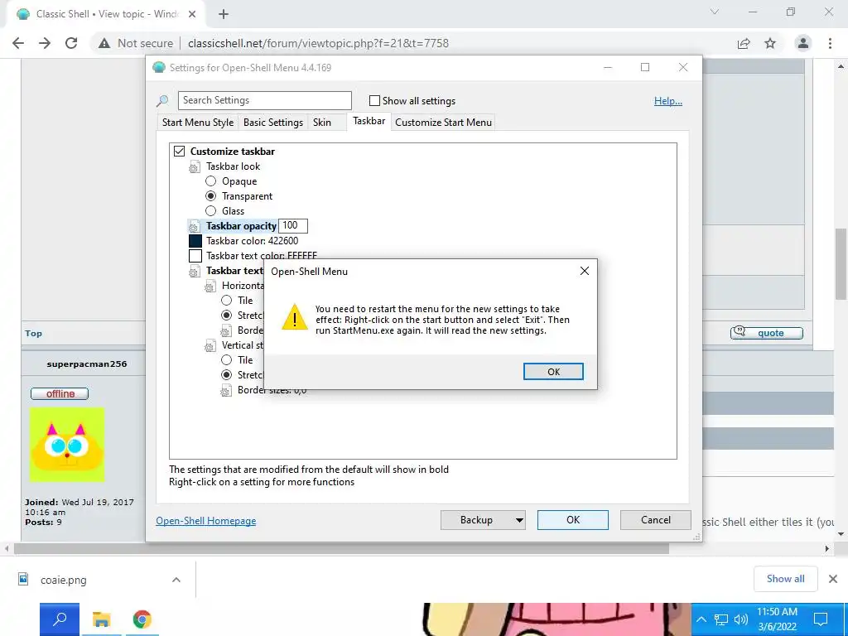Close the downloads bar

coord(833,579)
